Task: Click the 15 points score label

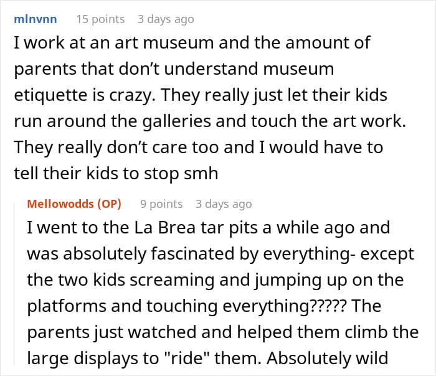Action: point(100,19)
